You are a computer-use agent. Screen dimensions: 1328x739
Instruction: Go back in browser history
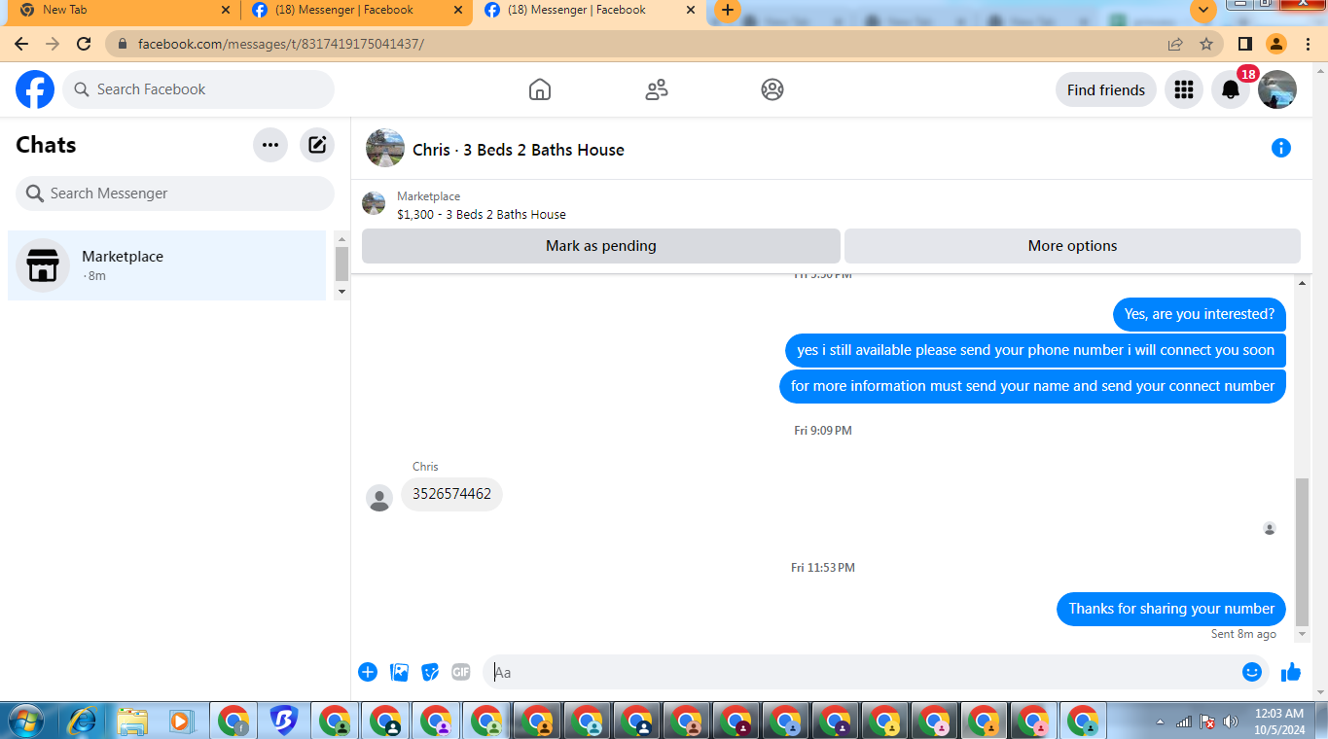tap(21, 44)
